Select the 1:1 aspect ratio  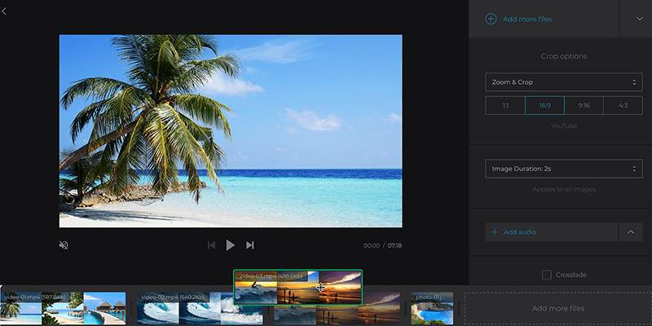[x=505, y=106]
